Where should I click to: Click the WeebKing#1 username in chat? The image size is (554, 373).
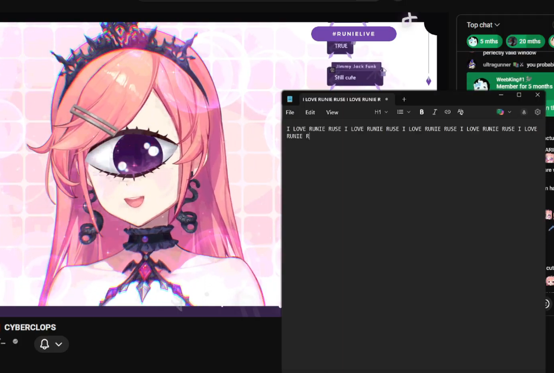(x=510, y=80)
